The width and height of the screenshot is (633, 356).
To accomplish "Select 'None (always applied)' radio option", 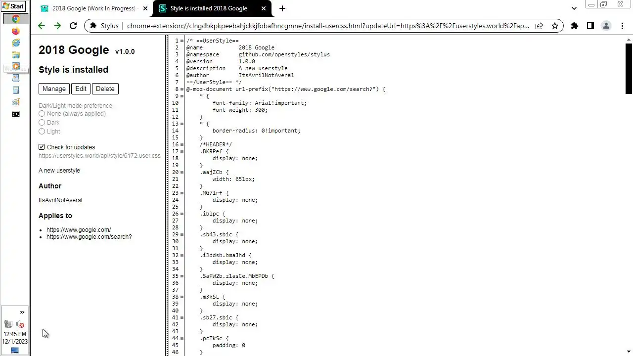I will [42, 114].
